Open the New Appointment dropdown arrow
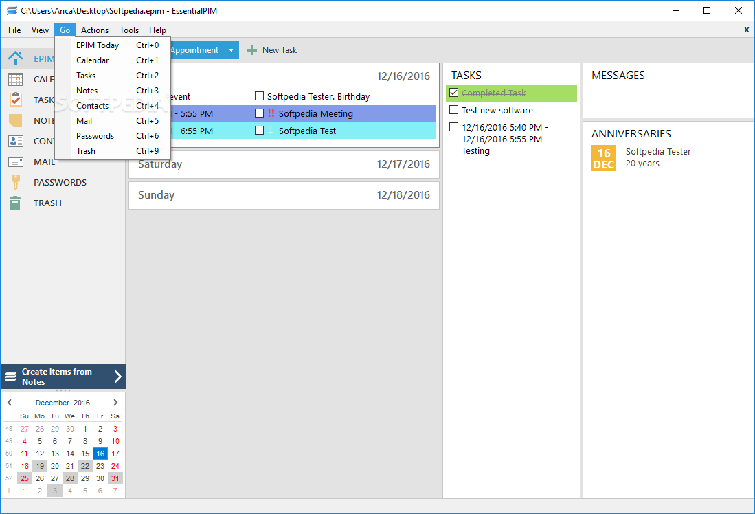Viewport: 755px width, 514px height. pos(231,50)
